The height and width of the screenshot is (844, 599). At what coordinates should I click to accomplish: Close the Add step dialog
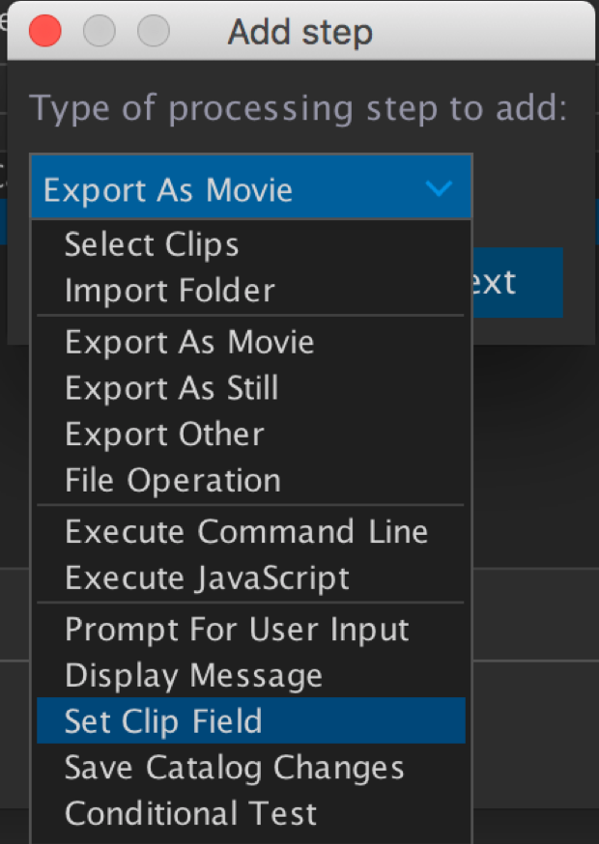45,32
